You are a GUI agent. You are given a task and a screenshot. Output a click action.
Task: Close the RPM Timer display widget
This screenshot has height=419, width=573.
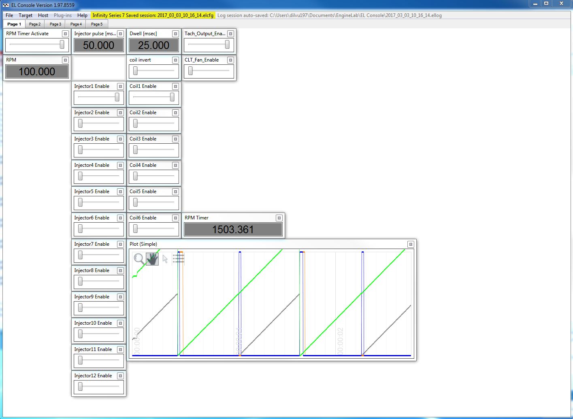279,218
